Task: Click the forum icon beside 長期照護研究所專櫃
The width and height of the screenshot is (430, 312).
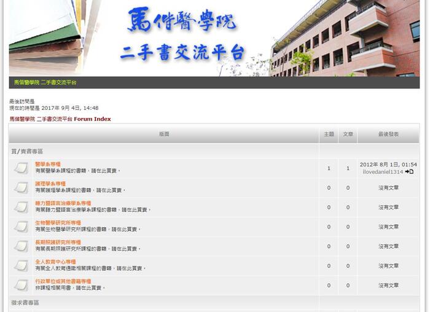Action: coord(21,246)
